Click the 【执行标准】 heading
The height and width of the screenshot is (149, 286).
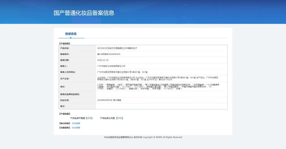pos(65,123)
